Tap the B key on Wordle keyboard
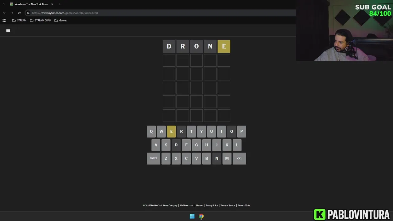Screen dimensions: 393x221 pyautogui.click(x=207, y=158)
